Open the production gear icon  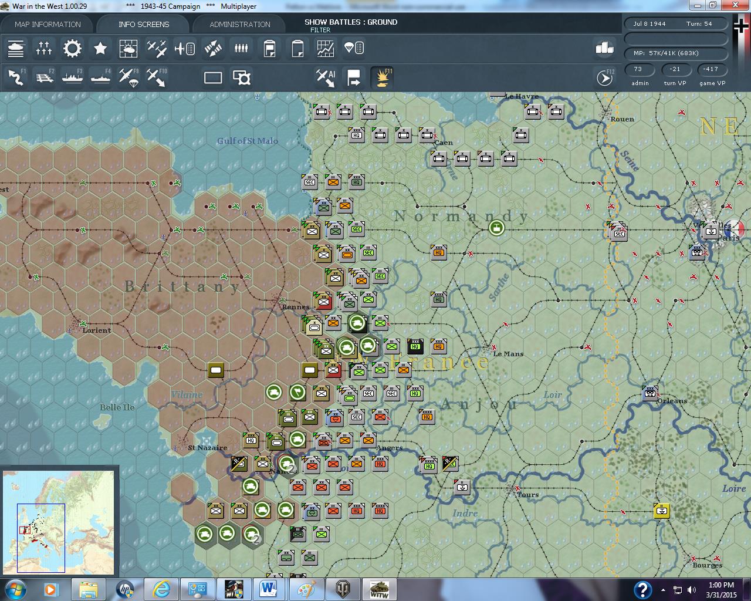pos(72,48)
